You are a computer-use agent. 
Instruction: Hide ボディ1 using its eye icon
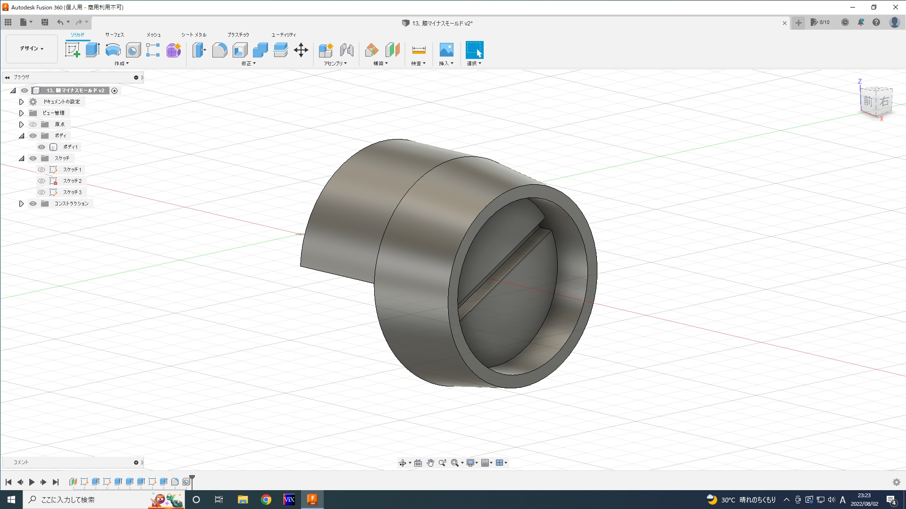42,147
